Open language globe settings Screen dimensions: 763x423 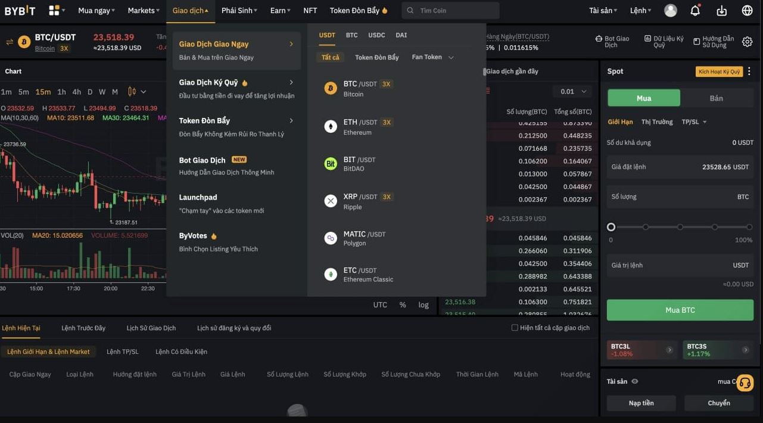[x=748, y=10]
